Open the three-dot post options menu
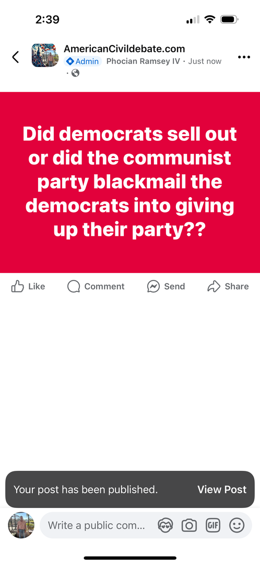Screen dimensions: 260x565 (x=244, y=58)
